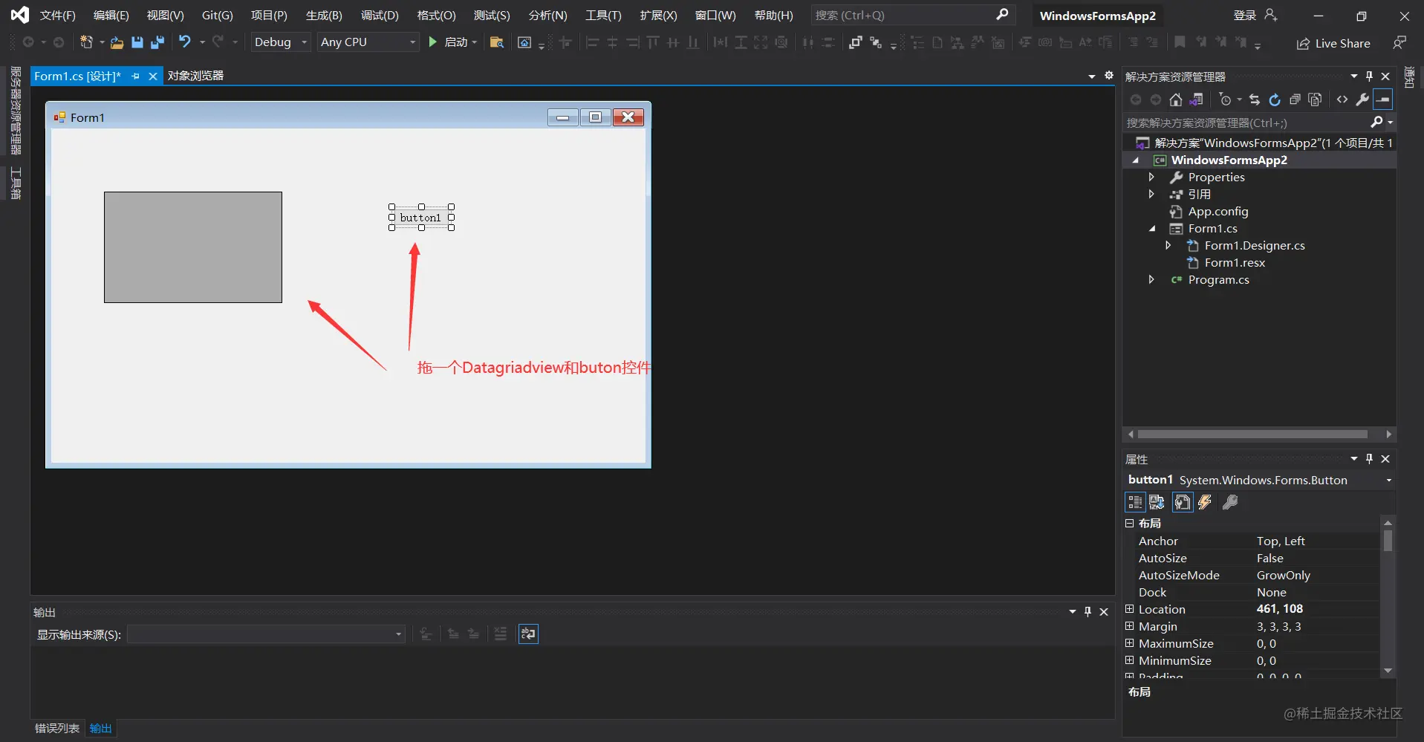Click Collapse All icon in Solution Explorer
This screenshot has height=742, width=1424.
point(1295,100)
